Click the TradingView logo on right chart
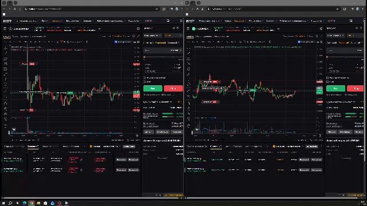The width and height of the screenshot is (367, 206). click(197, 130)
